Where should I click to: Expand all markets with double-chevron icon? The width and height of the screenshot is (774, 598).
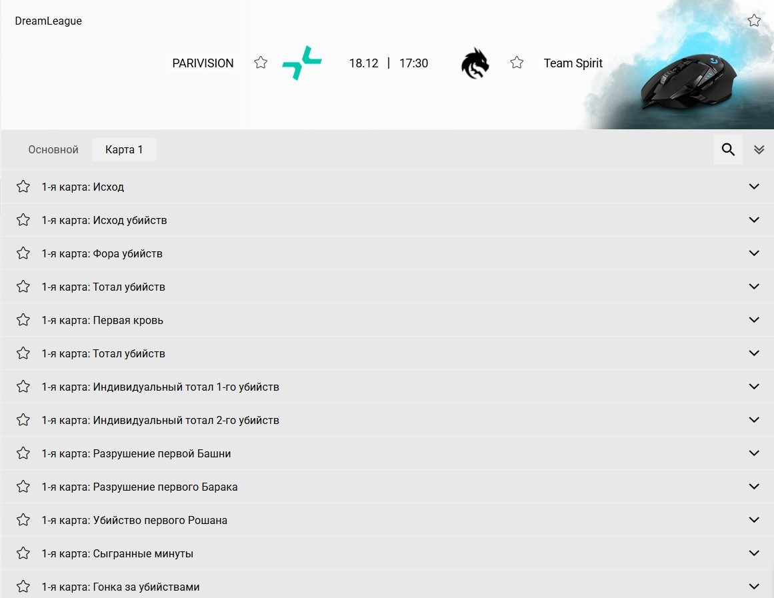tap(759, 150)
